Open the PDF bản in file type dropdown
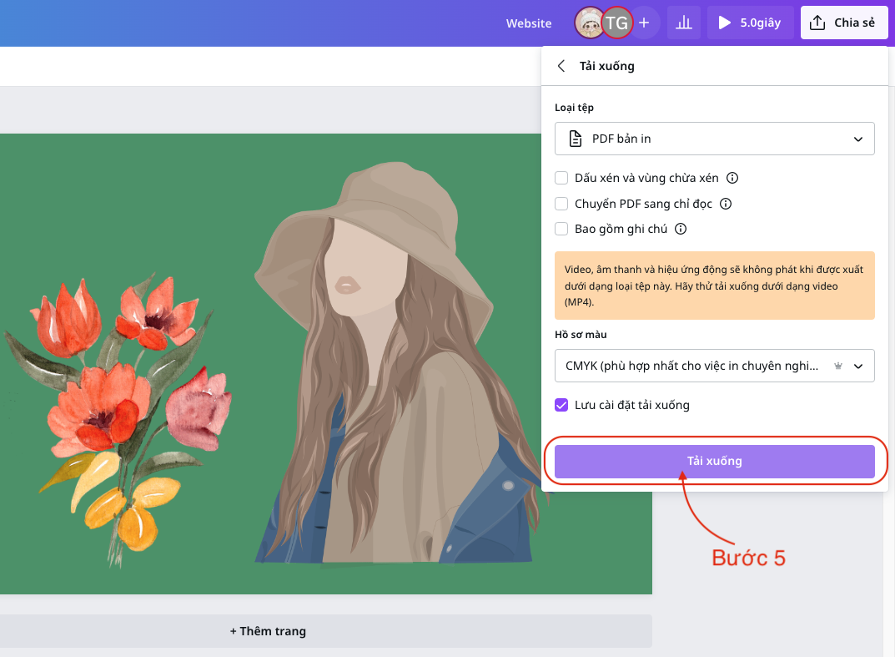Image resolution: width=895 pixels, height=657 pixels. pos(714,139)
